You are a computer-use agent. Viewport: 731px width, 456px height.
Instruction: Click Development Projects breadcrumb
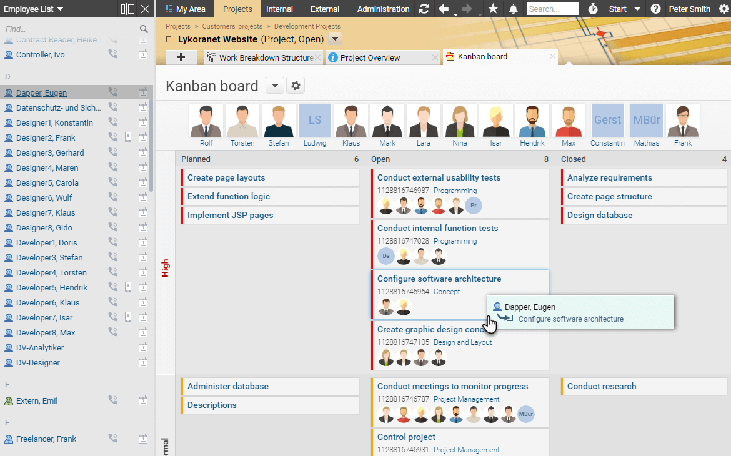(x=307, y=26)
